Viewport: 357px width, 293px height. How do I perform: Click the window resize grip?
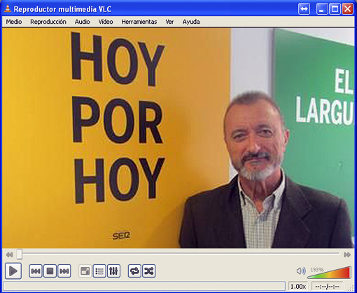click(351, 288)
